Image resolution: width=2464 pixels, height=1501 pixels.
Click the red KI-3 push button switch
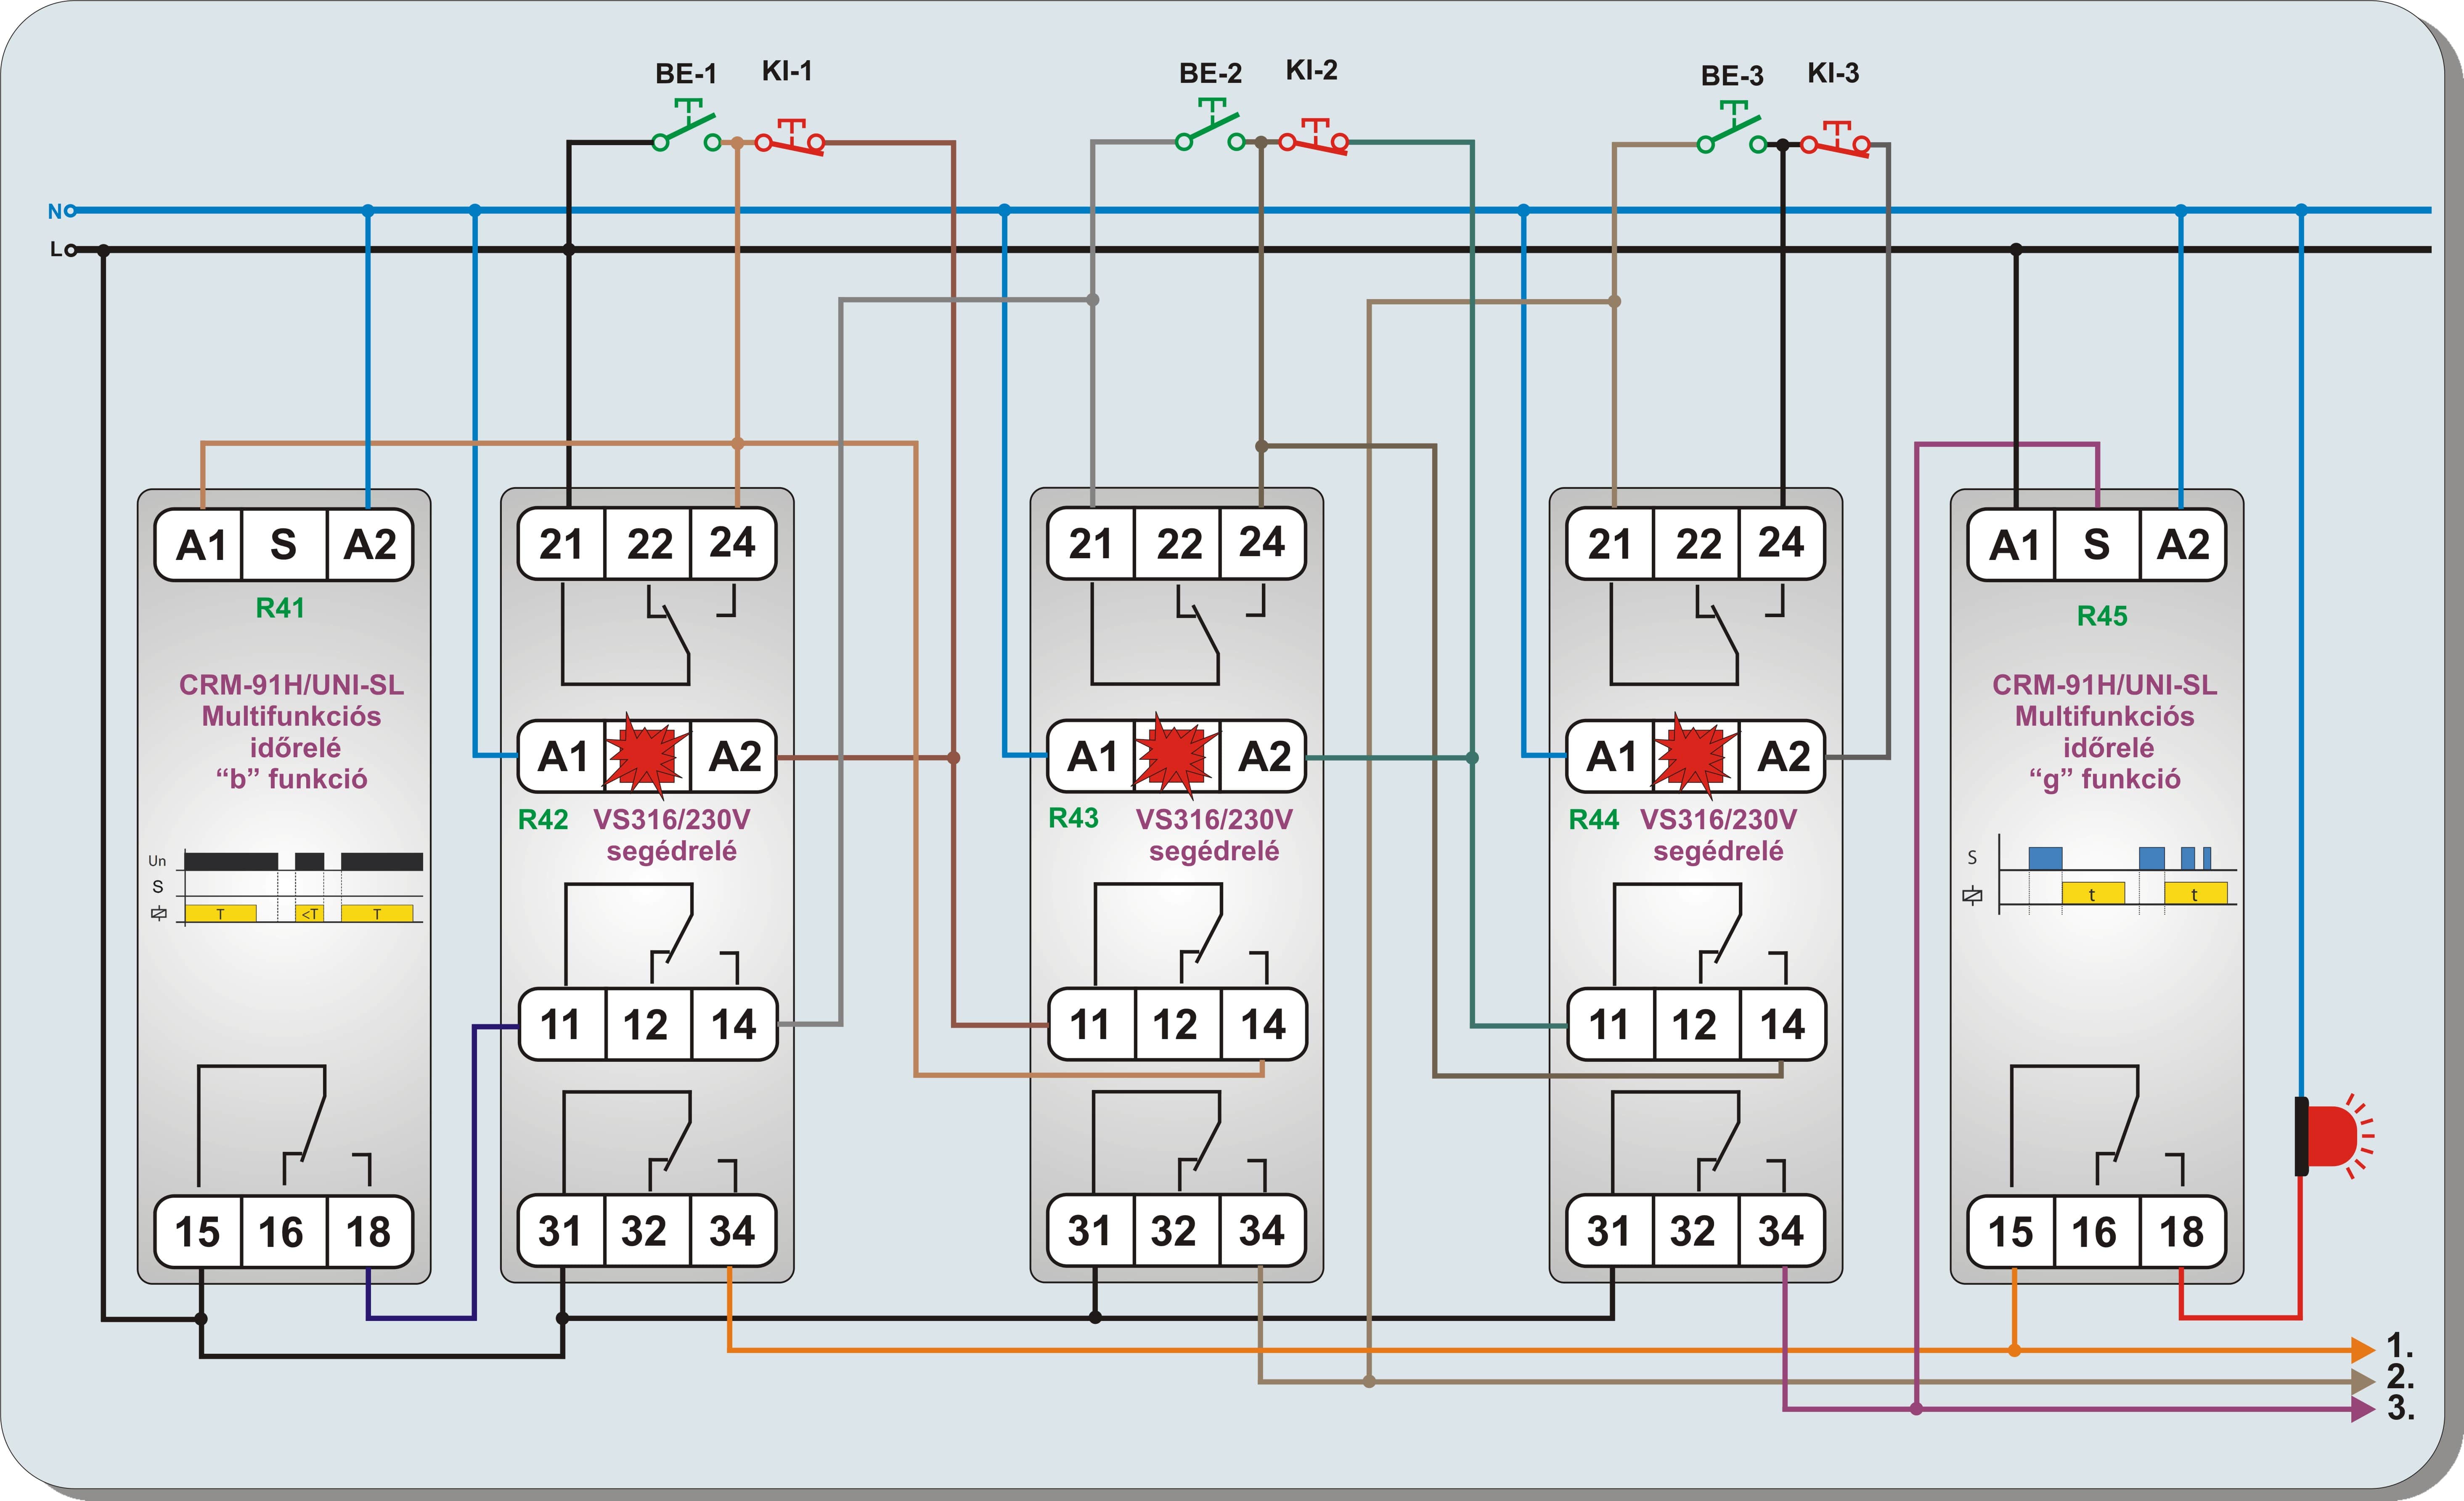click(1836, 138)
